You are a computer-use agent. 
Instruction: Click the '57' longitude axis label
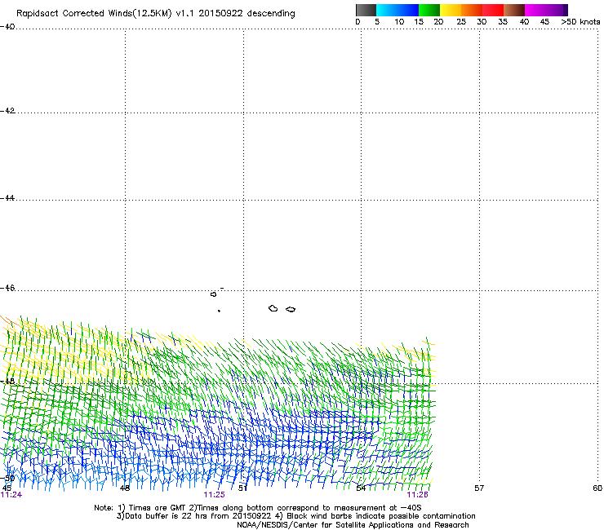click(x=479, y=488)
